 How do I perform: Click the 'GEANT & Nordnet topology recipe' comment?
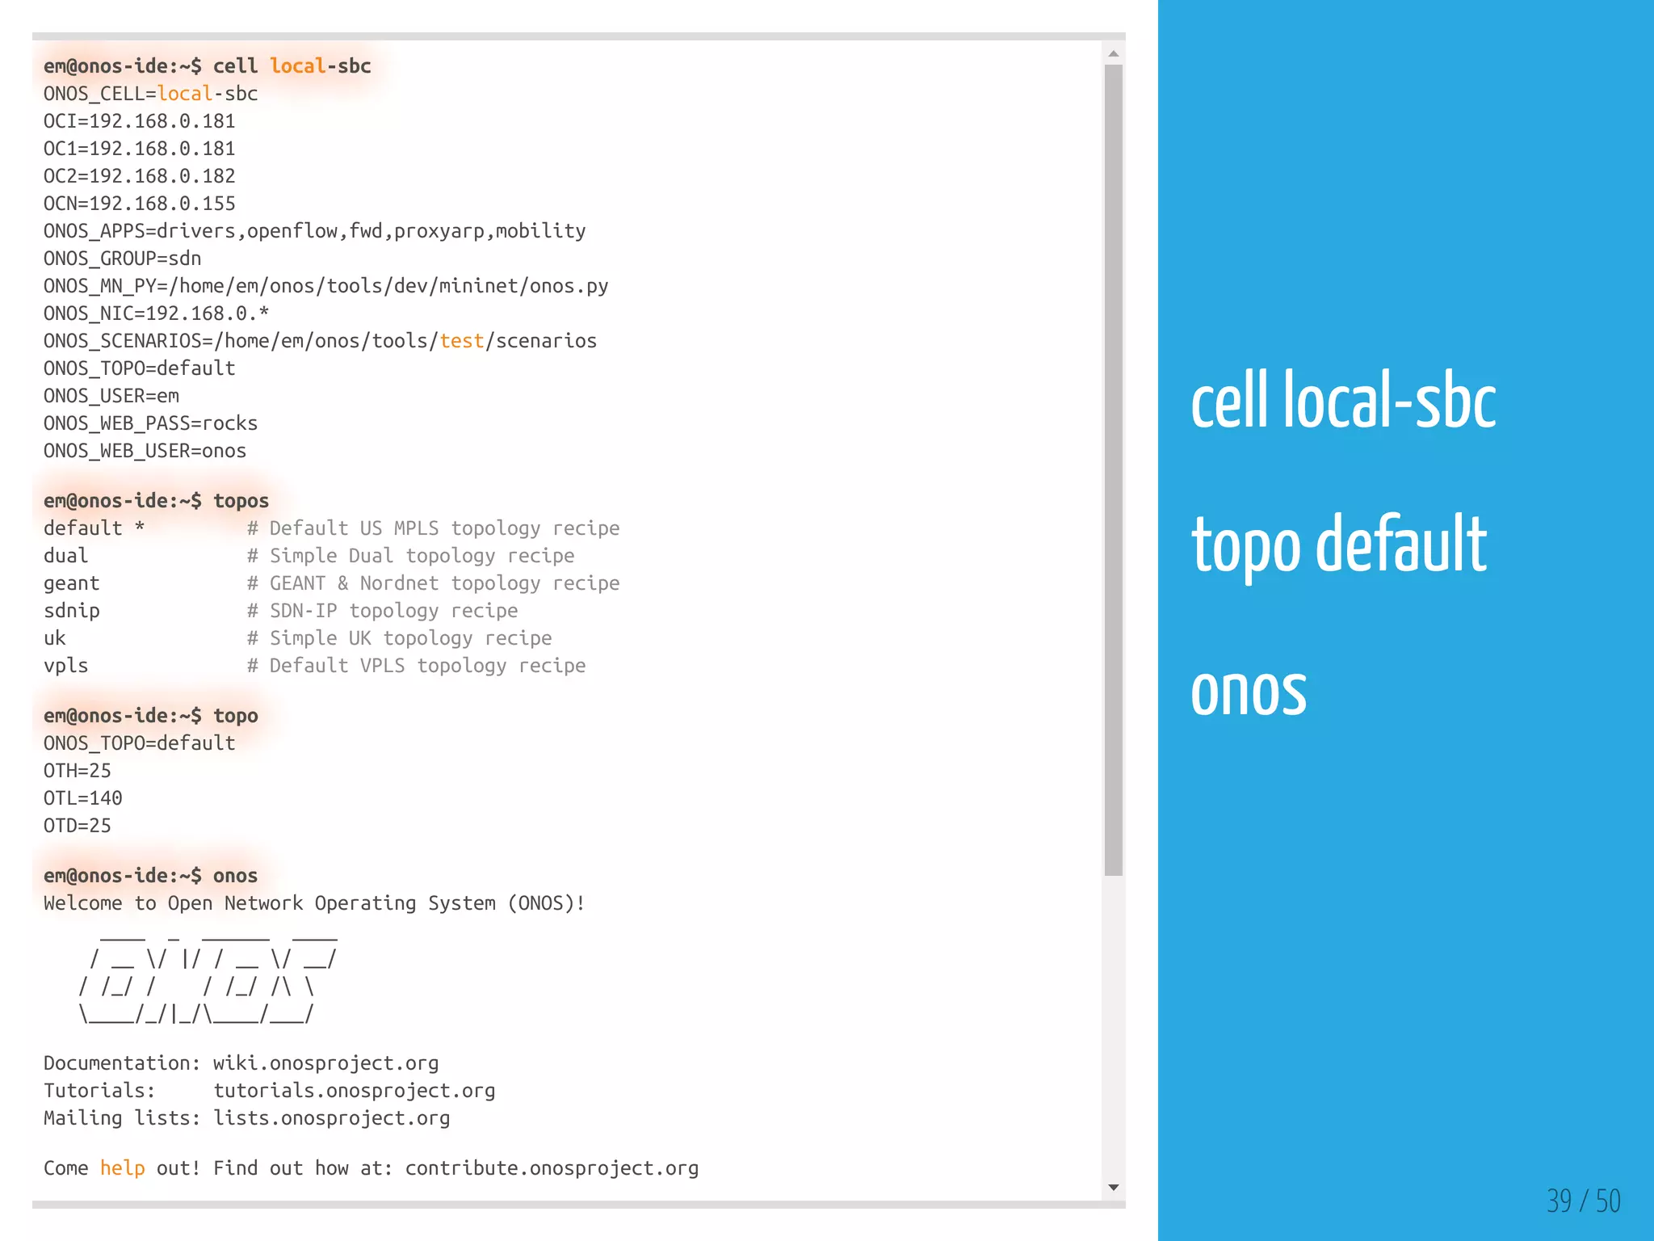click(434, 583)
